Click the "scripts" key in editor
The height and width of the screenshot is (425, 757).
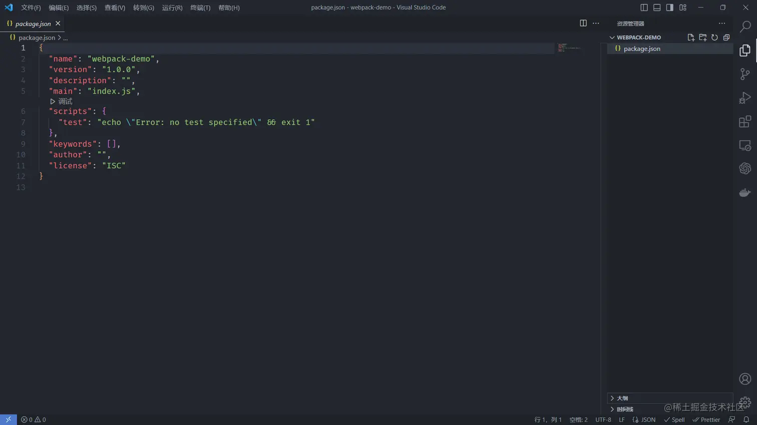tap(71, 111)
